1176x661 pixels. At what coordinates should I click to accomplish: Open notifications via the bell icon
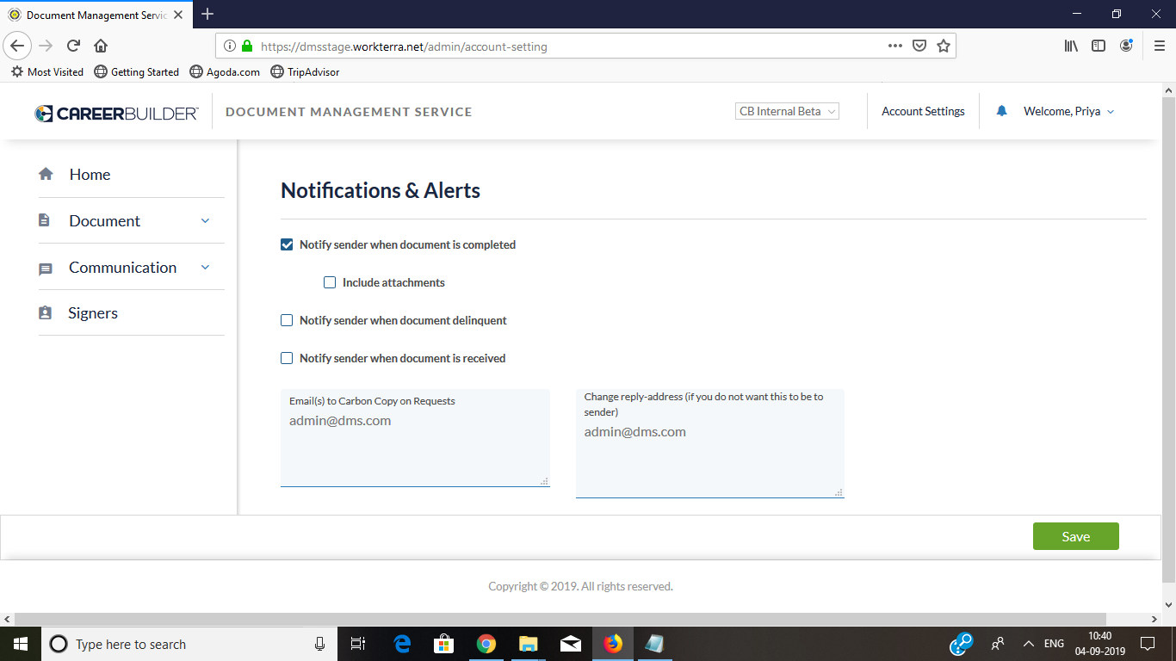tap(1001, 111)
